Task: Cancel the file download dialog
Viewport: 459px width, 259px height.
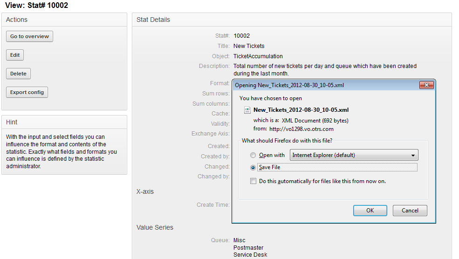Action: [x=410, y=211]
